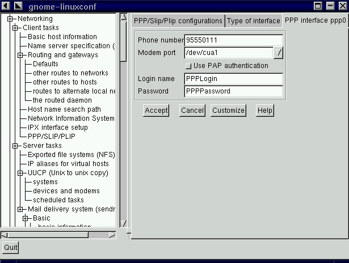This screenshot has width=349, height=263.
Task: Click the window menu icon in title bar
Action: (x=6, y=6)
